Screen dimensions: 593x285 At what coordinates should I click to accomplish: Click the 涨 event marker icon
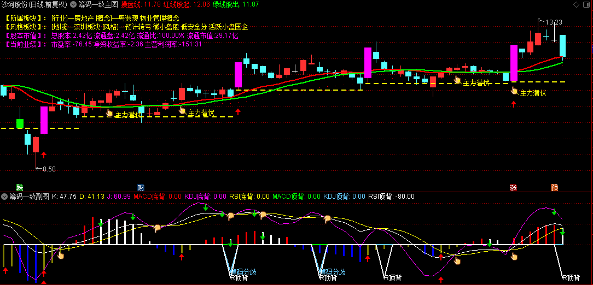coord(513,187)
